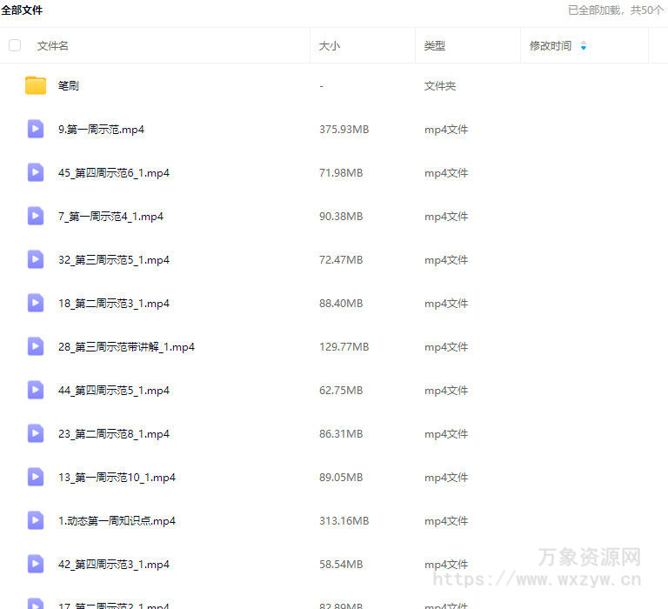Screen dimensions: 668x609
Task: Click size value 88.40MB
Action: [341, 303]
